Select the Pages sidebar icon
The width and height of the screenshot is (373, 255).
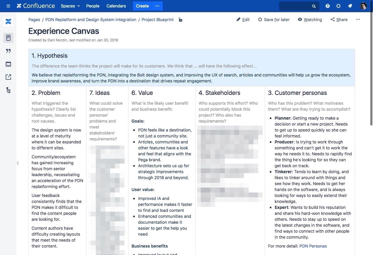point(8,38)
